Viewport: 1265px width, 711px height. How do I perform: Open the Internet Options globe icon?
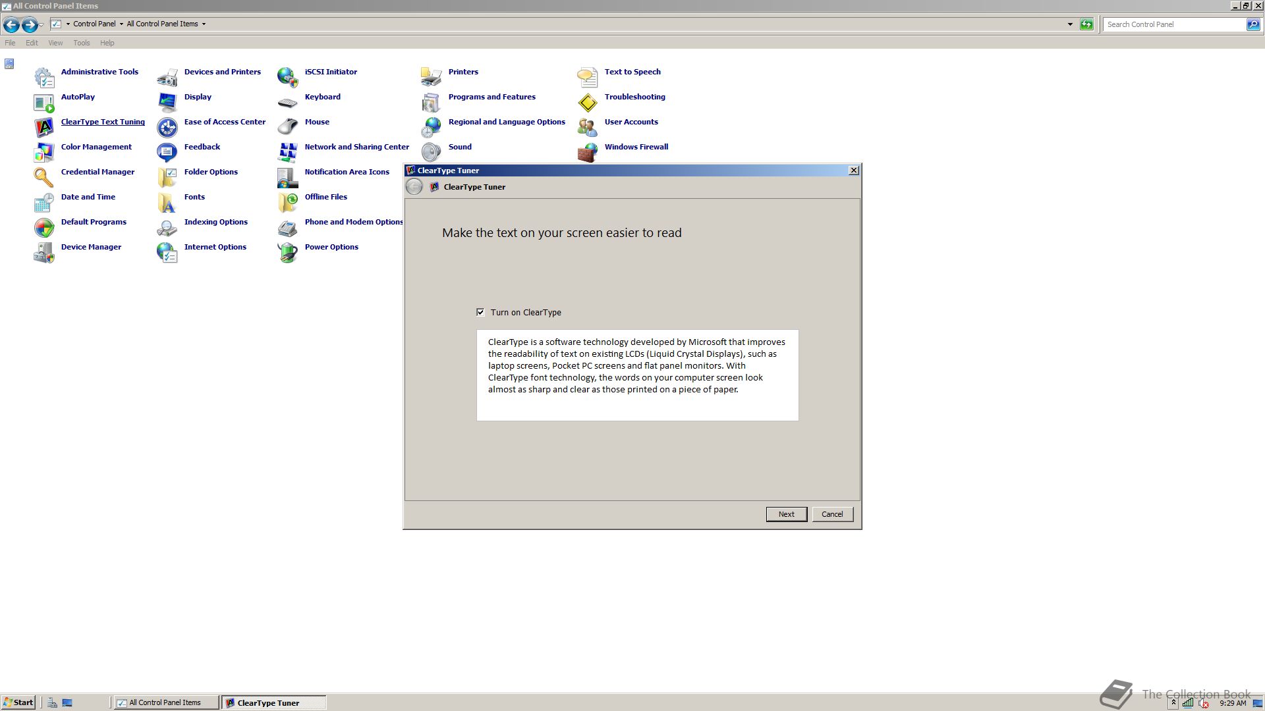pos(167,253)
